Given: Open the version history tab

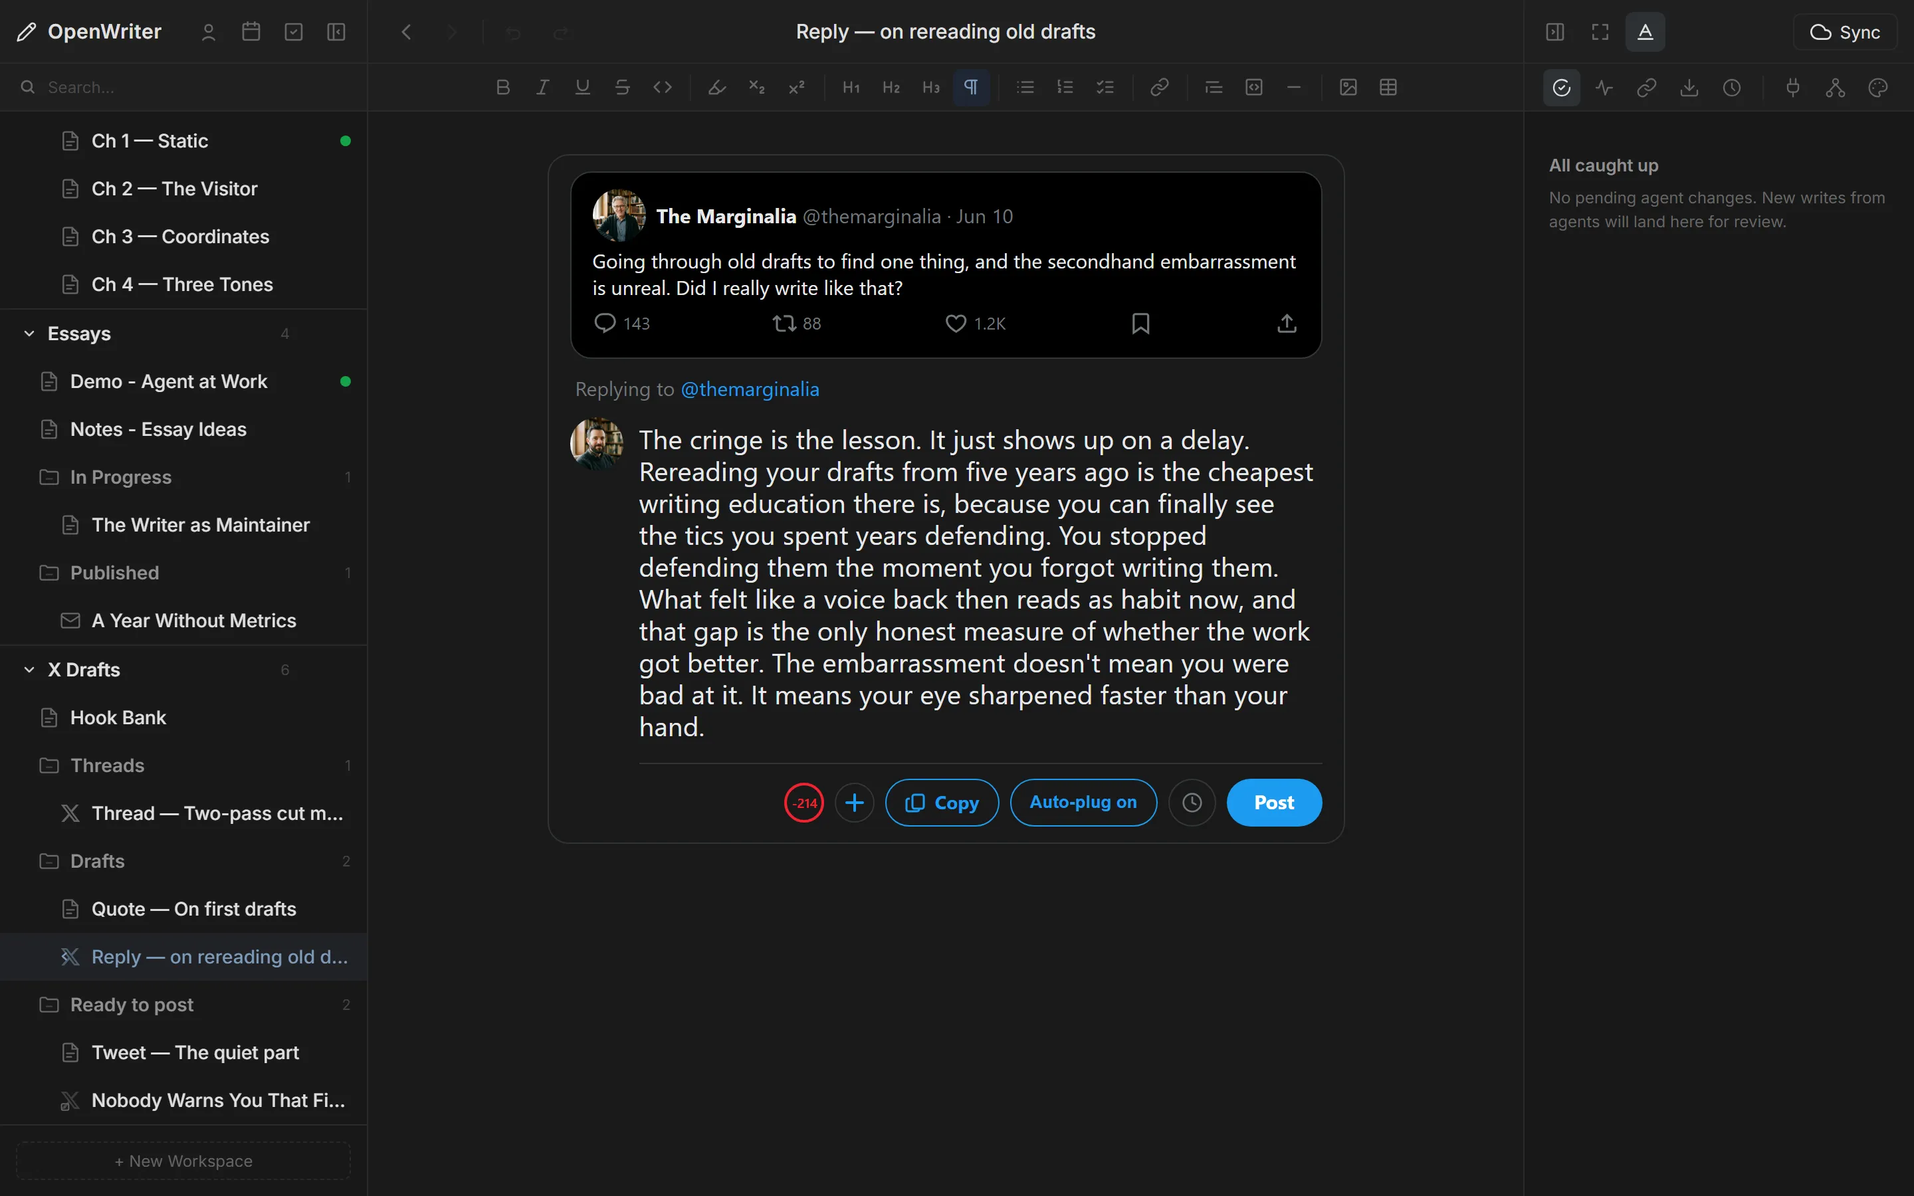Looking at the screenshot, I should pyautogui.click(x=1732, y=87).
